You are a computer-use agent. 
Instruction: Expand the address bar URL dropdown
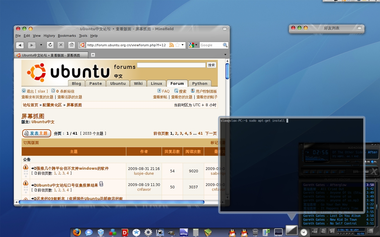tap(182, 45)
